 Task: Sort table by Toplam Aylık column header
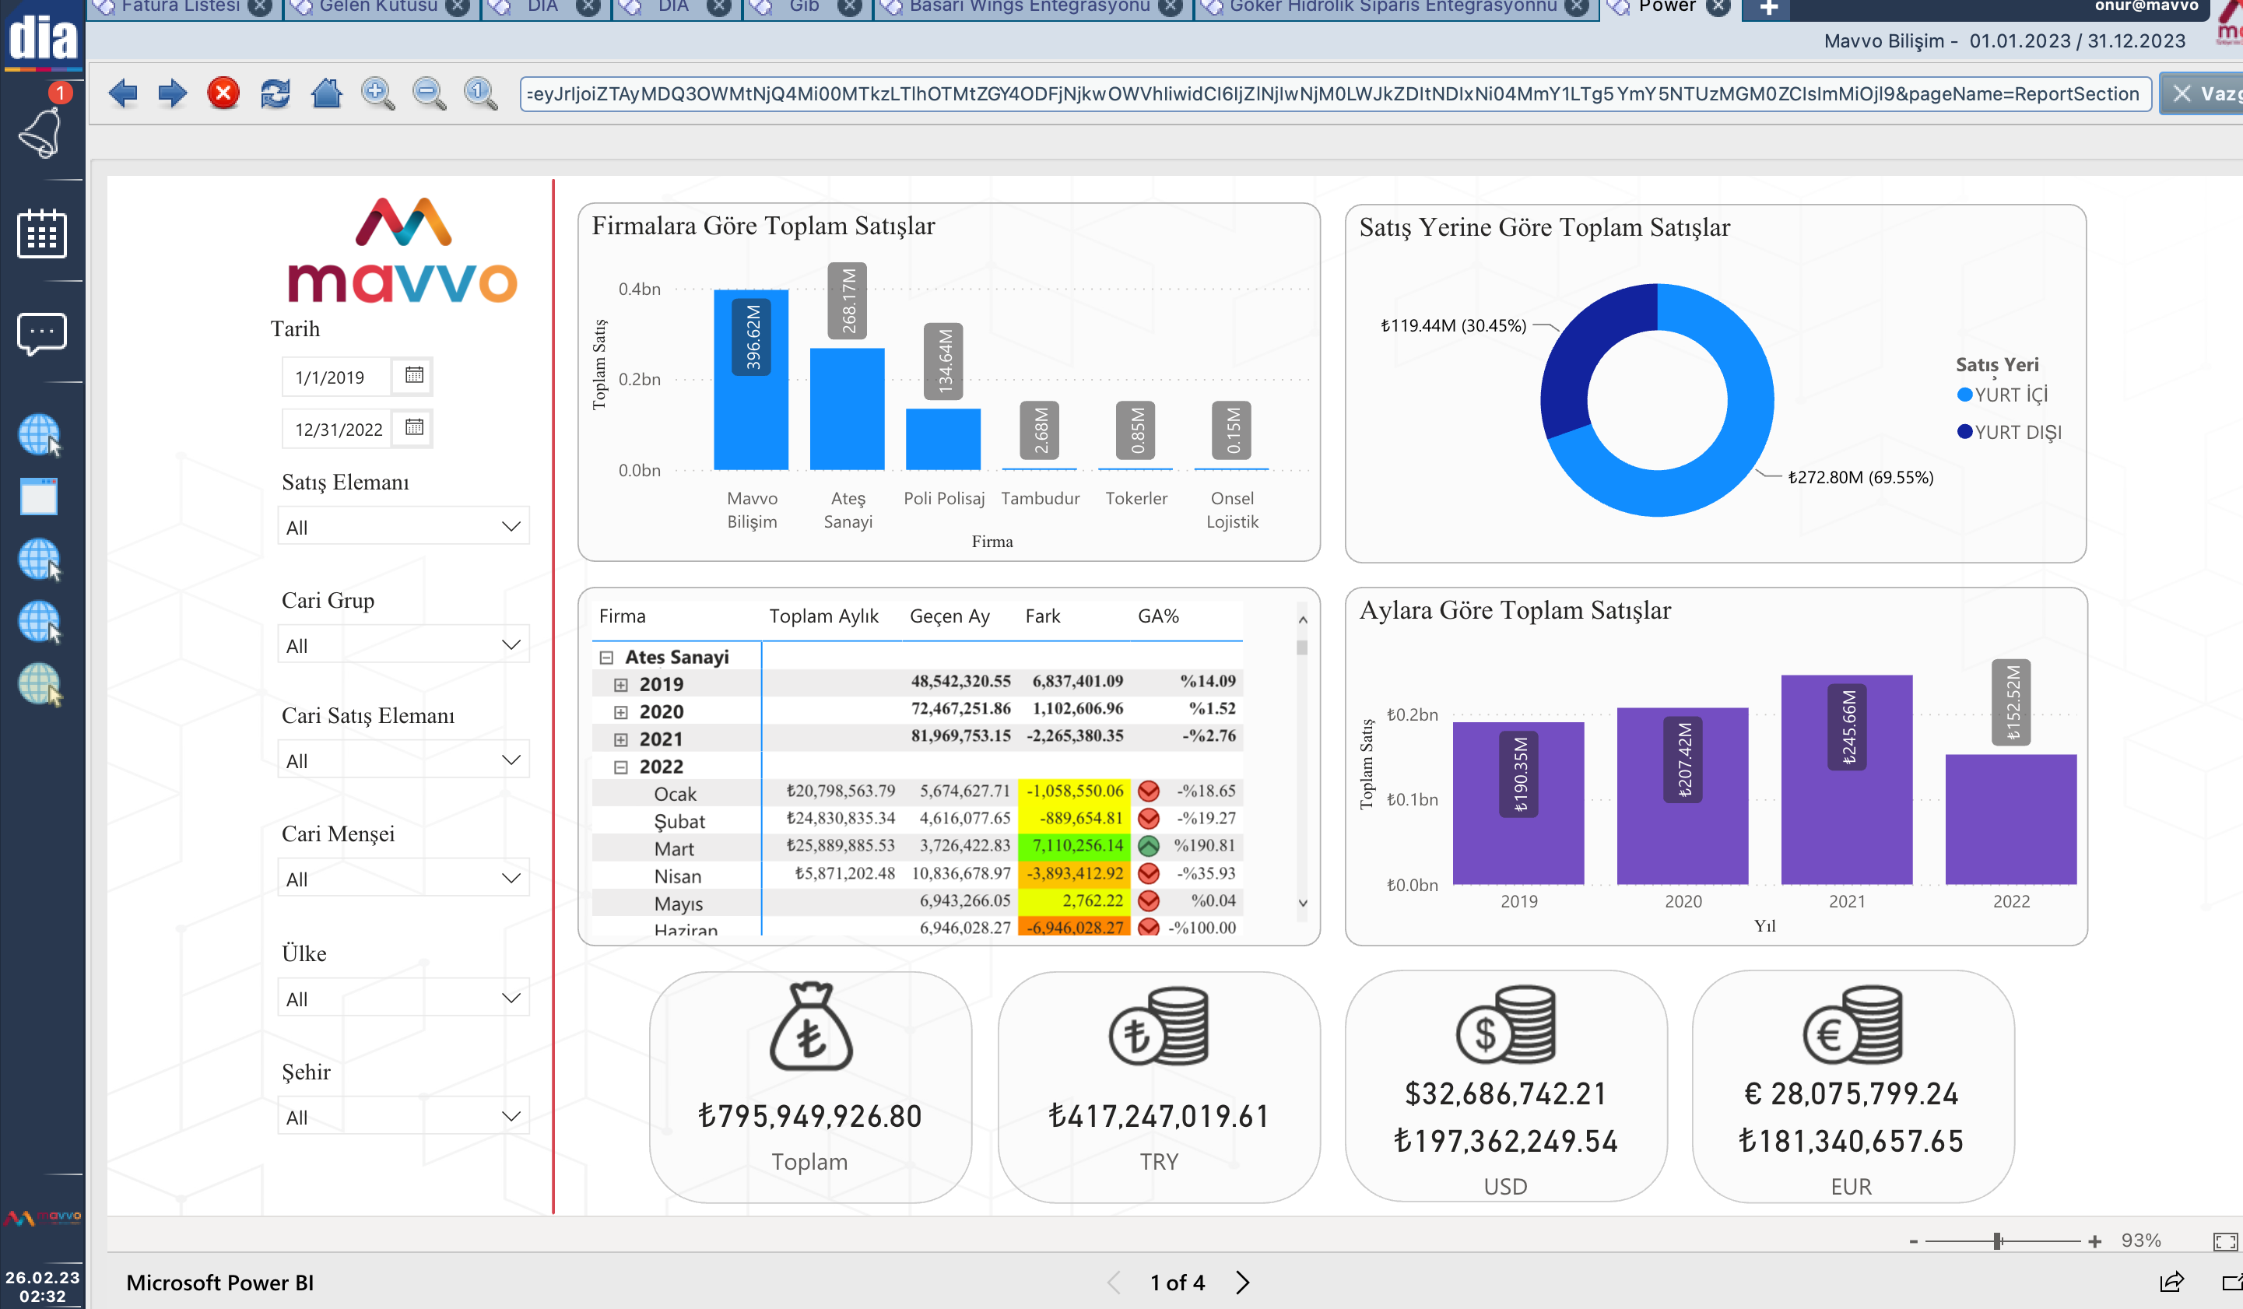tap(823, 616)
